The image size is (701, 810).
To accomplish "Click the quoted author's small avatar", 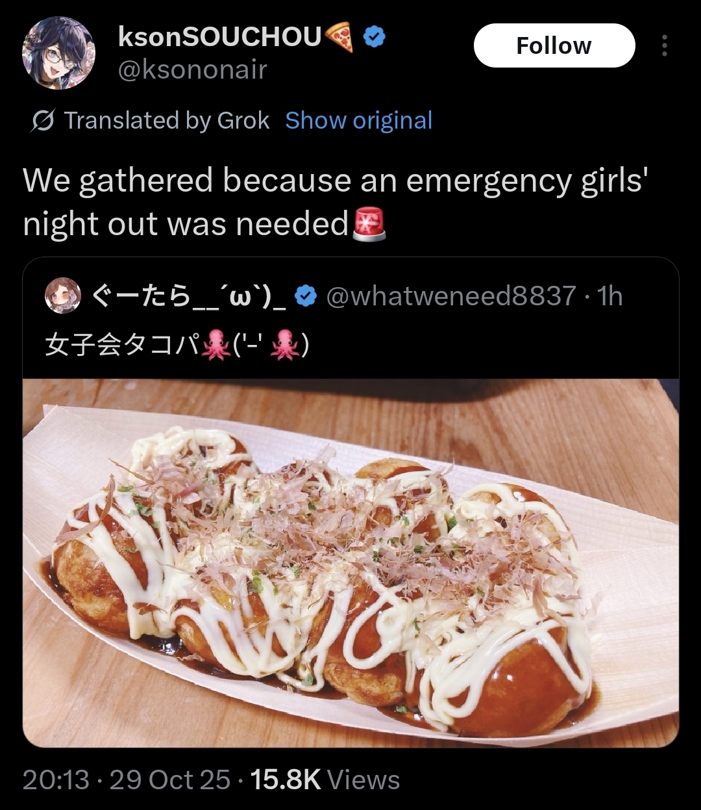I will pyautogui.click(x=63, y=296).
